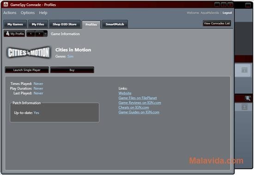Image resolution: width=254 pixels, height=175 pixels.
Task: Click the Logout link
Action: click(x=227, y=12)
